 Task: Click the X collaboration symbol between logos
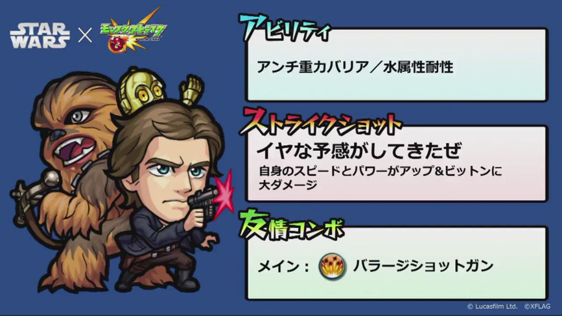pyautogui.click(x=85, y=36)
